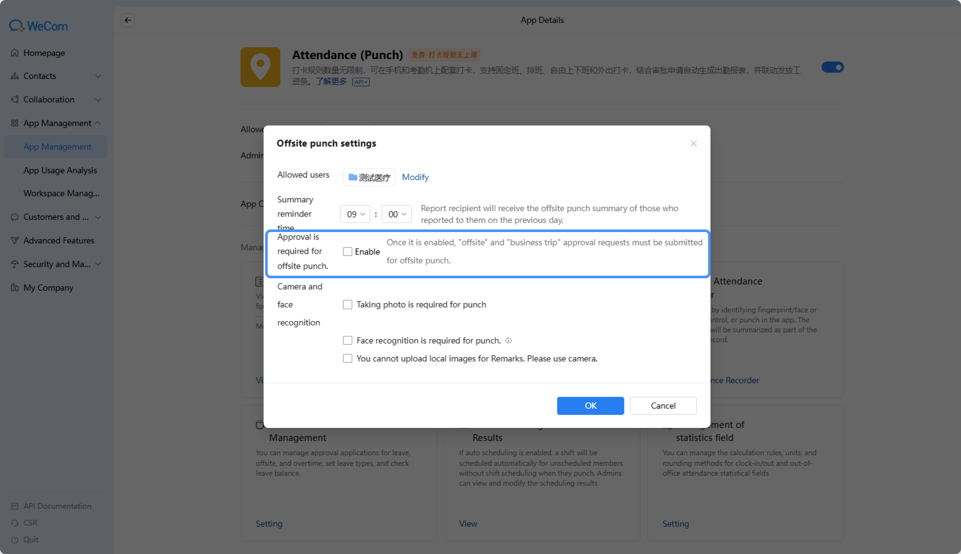Open Homepage via house icon
Viewport: 961px width, 554px height.
(x=15, y=53)
